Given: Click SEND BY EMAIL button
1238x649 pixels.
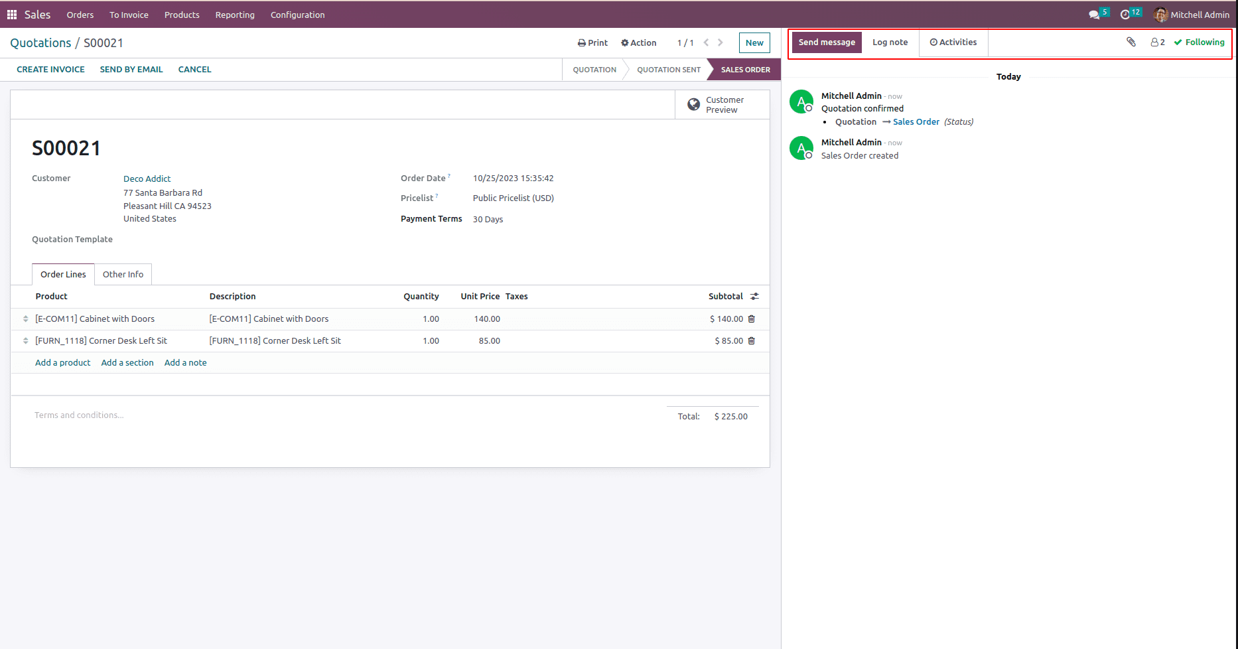Looking at the screenshot, I should tap(131, 70).
